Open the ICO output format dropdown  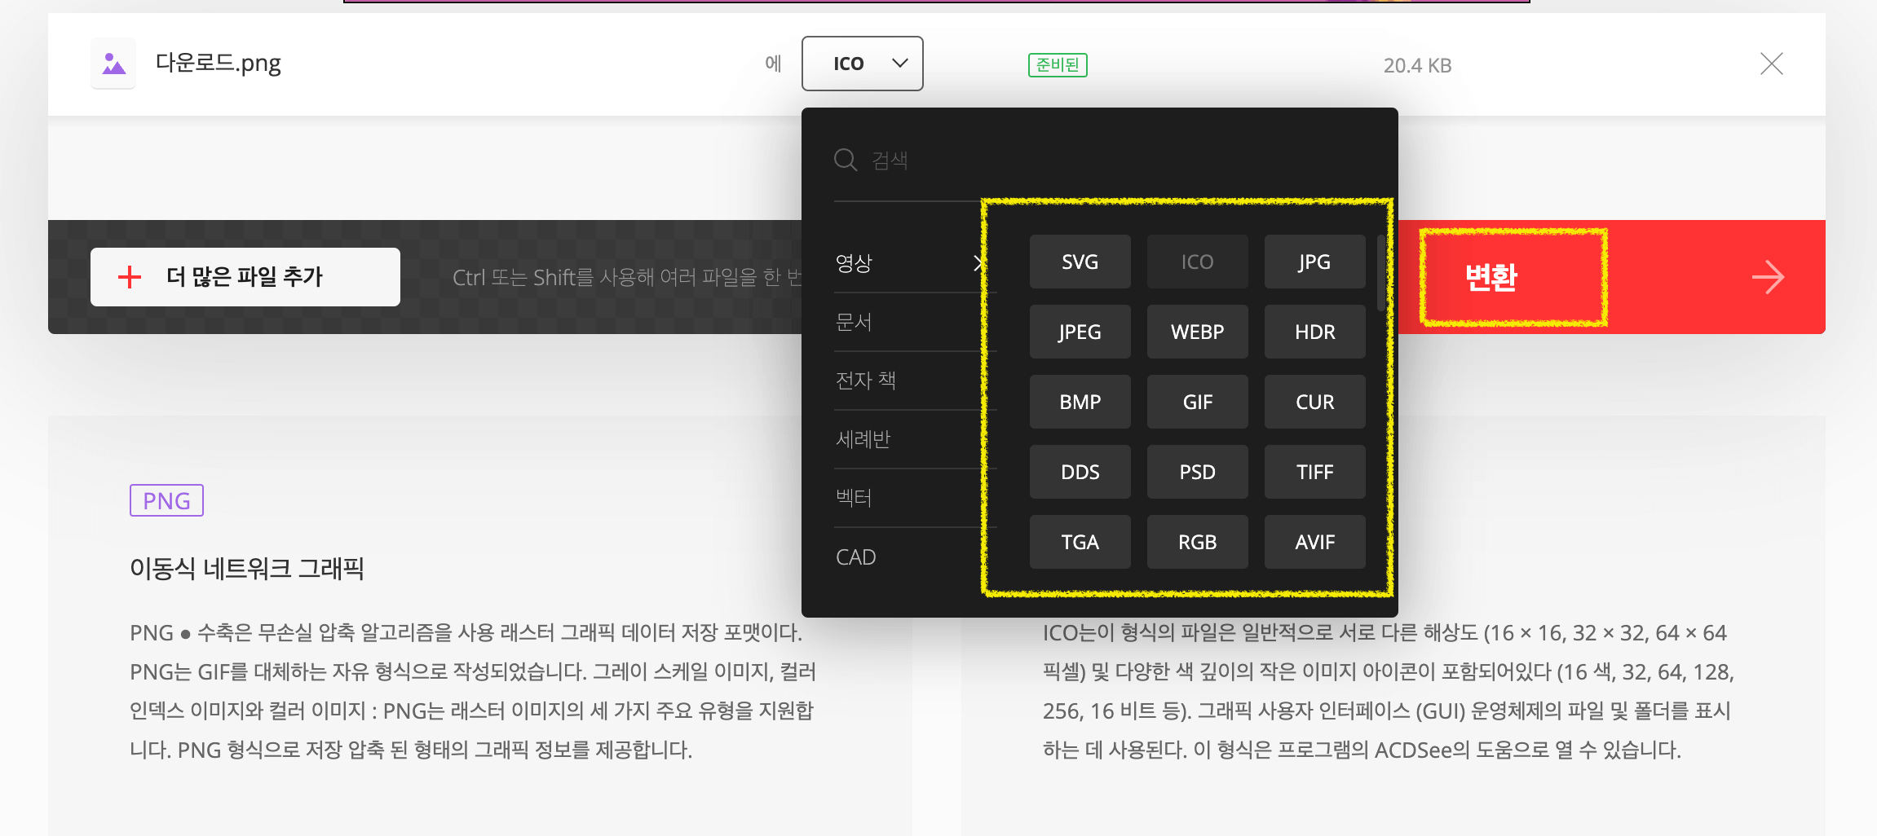[862, 63]
